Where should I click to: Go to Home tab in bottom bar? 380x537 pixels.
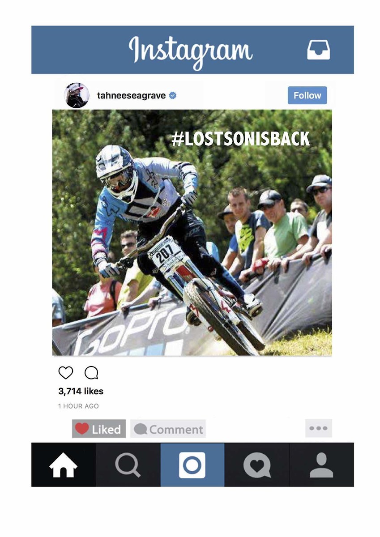click(63, 465)
